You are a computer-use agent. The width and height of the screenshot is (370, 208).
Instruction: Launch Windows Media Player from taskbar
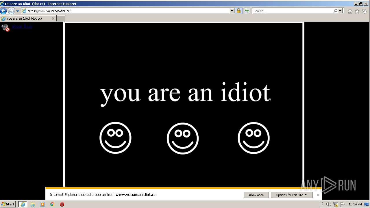[42, 204]
